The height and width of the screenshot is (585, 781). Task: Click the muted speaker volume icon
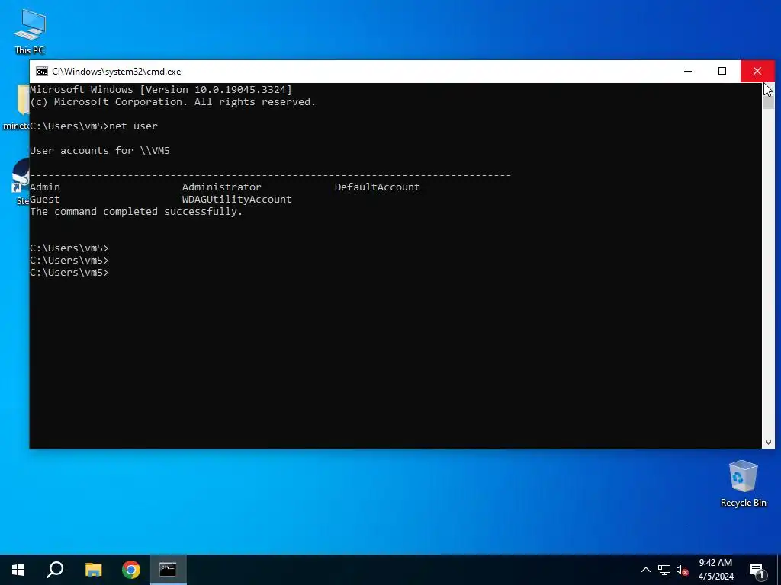[x=683, y=570]
